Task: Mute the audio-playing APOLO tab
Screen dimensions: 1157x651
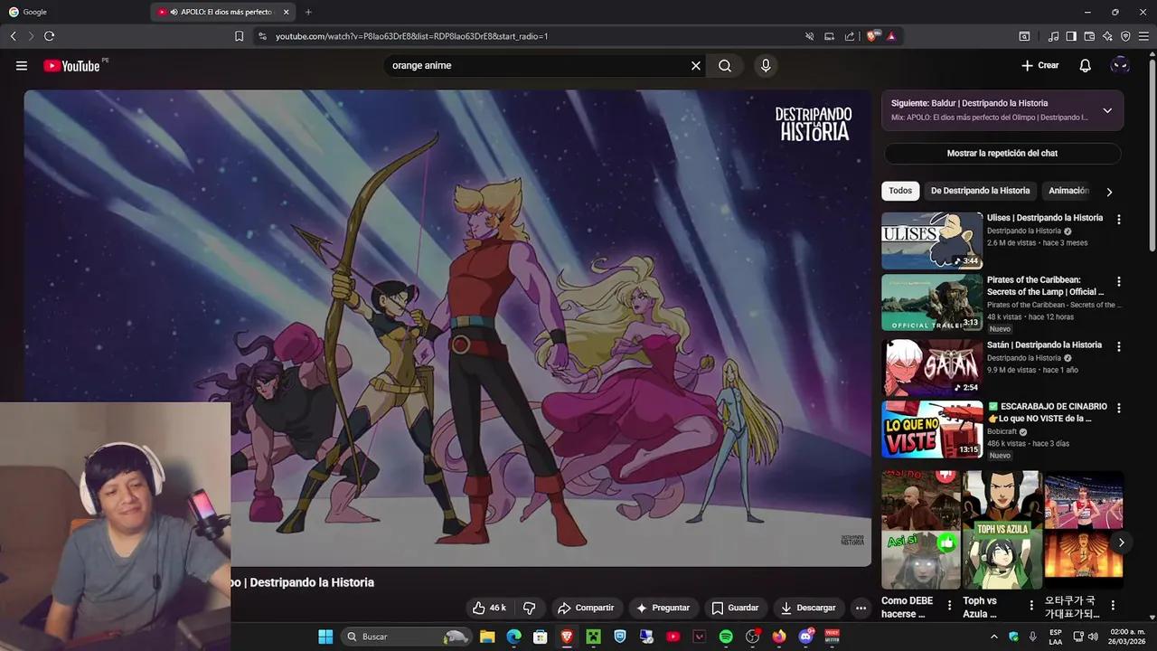Action: (x=174, y=12)
